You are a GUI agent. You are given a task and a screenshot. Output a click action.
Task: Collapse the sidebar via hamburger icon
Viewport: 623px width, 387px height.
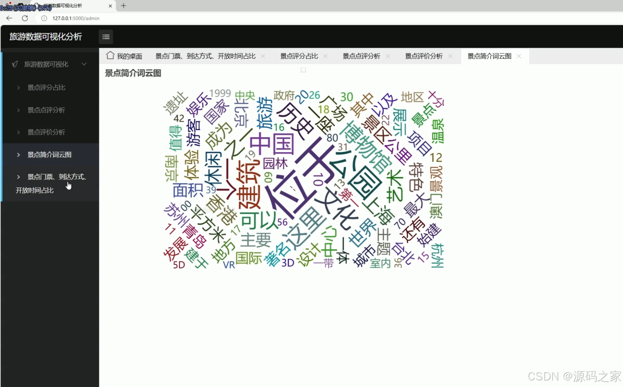106,36
